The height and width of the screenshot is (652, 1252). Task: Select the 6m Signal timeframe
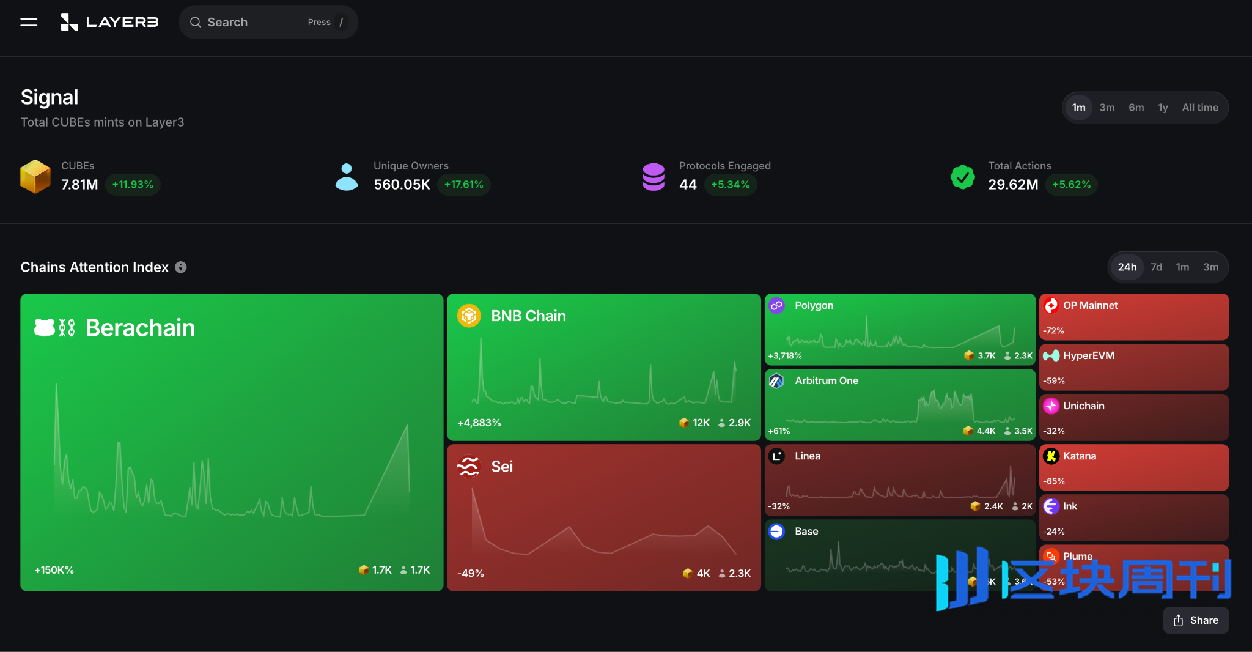click(1136, 108)
